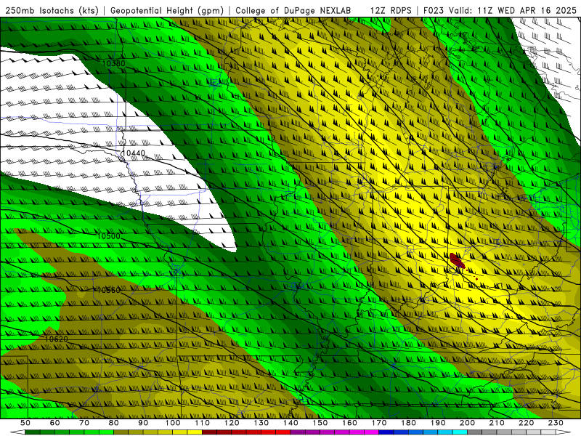Viewport: 581px width, 436px height.
Task: Click the 'Geopotential Height (gpm)' title text
Action: (x=167, y=10)
